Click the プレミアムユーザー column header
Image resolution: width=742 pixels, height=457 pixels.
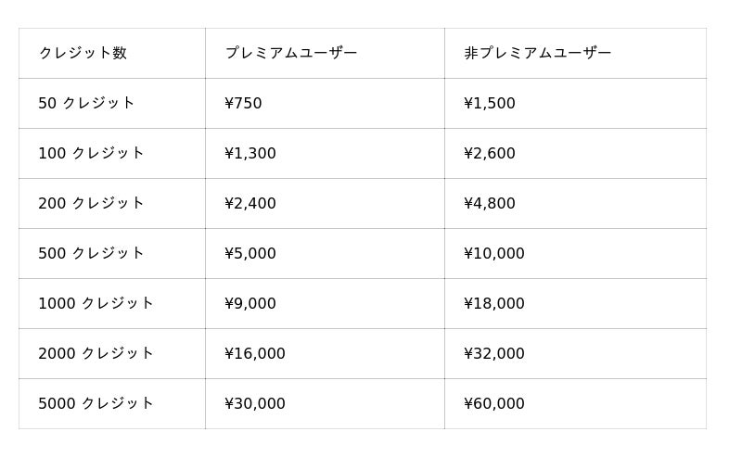pyautogui.click(x=290, y=53)
